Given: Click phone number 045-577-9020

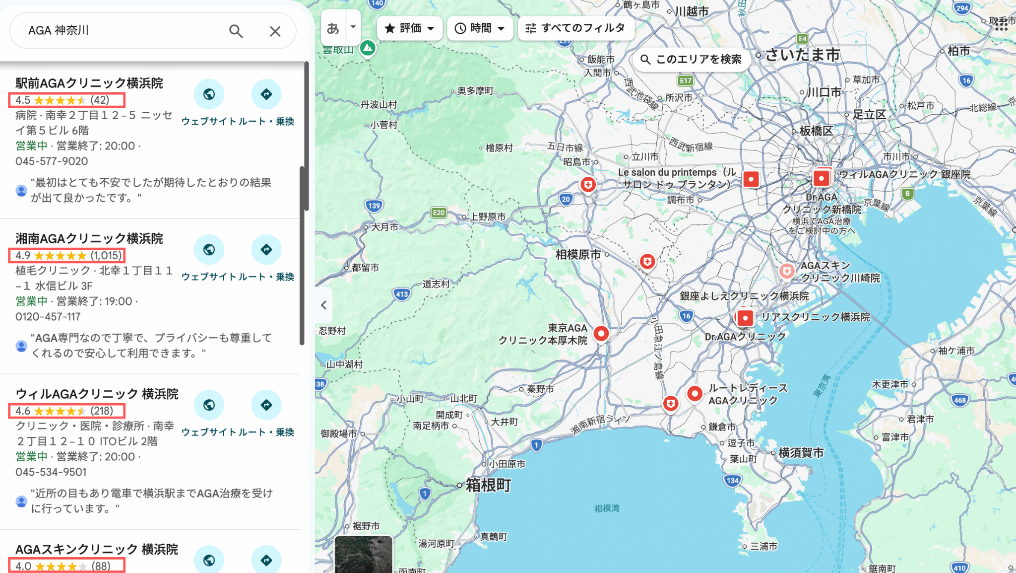Looking at the screenshot, I should coord(52,161).
